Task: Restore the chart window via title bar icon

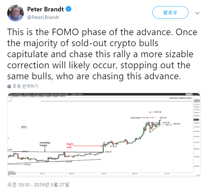Action: tap(196, 94)
